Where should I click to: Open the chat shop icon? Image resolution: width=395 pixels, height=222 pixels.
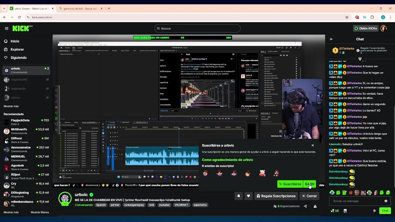(345, 211)
